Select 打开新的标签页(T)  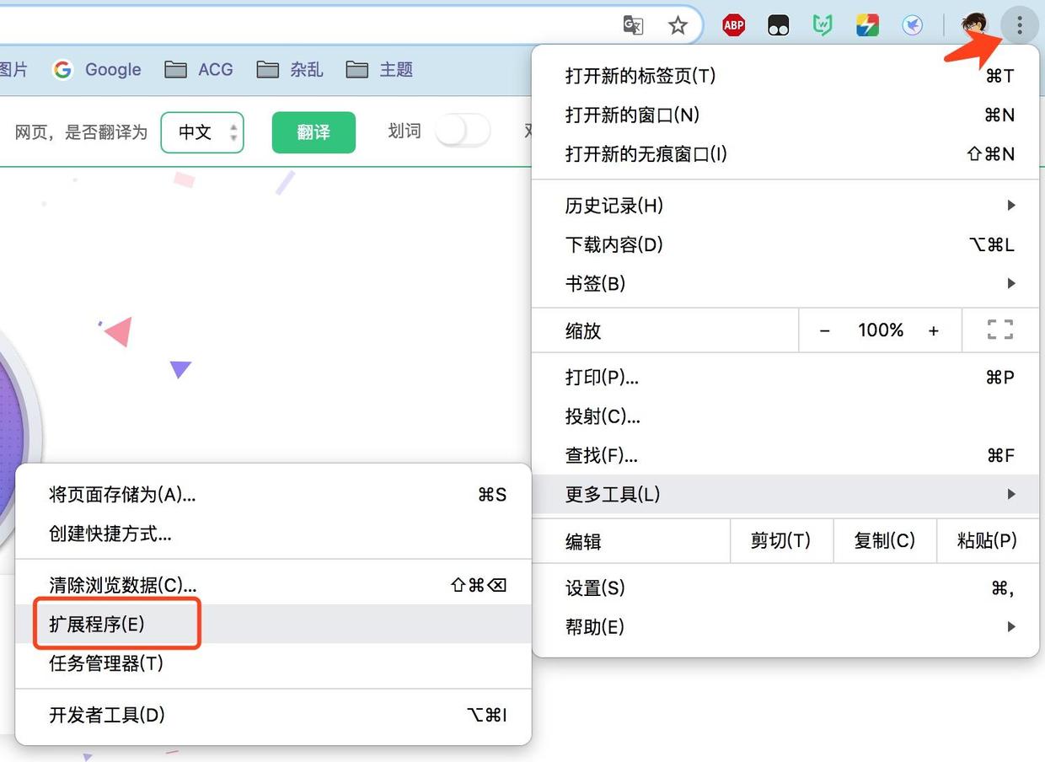(785, 76)
